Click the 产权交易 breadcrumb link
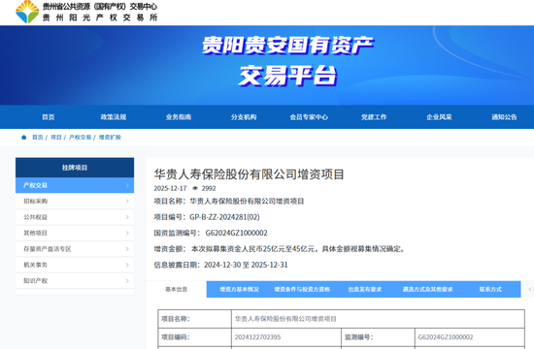The image size is (534, 349). click(x=80, y=138)
